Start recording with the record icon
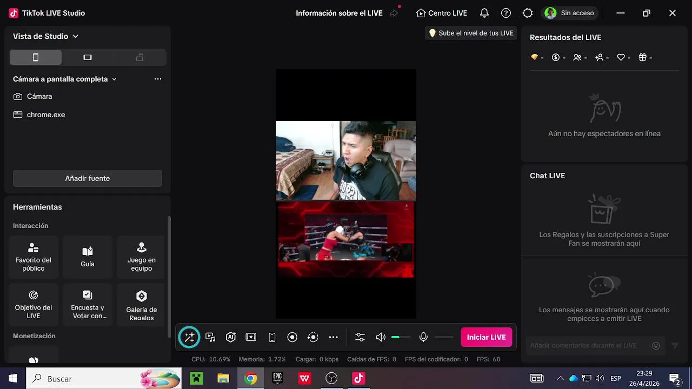The height and width of the screenshot is (389, 692). pyautogui.click(x=292, y=337)
